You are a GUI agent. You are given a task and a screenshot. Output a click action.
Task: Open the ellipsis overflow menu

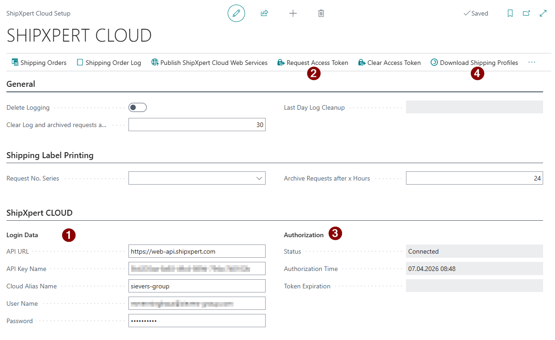coord(531,62)
